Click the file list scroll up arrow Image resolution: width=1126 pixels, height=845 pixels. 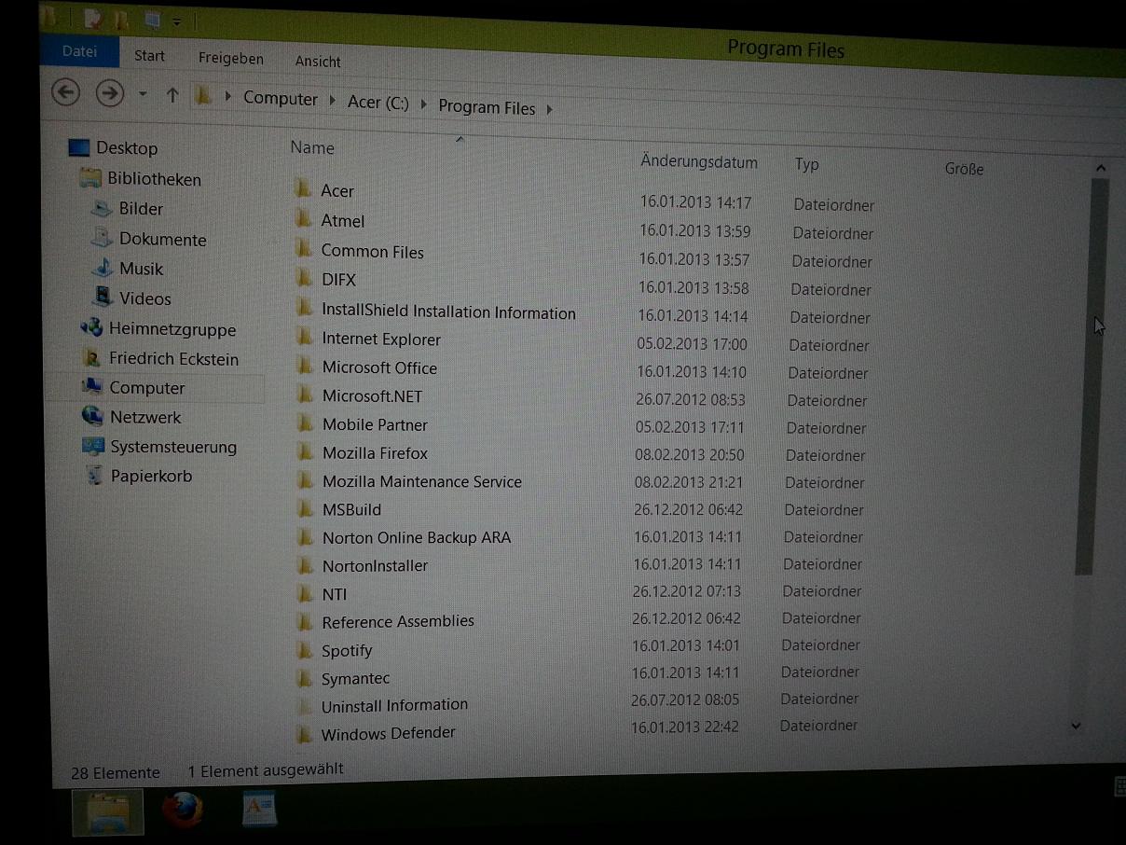pyautogui.click(x=1100, y=169)
